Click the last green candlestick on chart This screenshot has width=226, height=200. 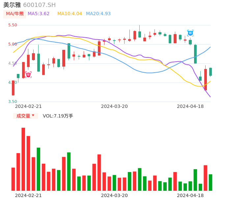[x=211, y=72]
